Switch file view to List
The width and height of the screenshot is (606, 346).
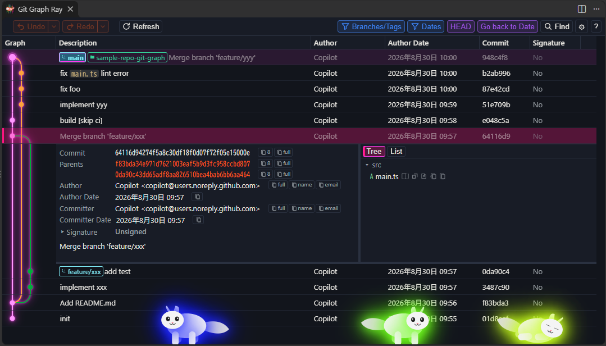(396, 152)
